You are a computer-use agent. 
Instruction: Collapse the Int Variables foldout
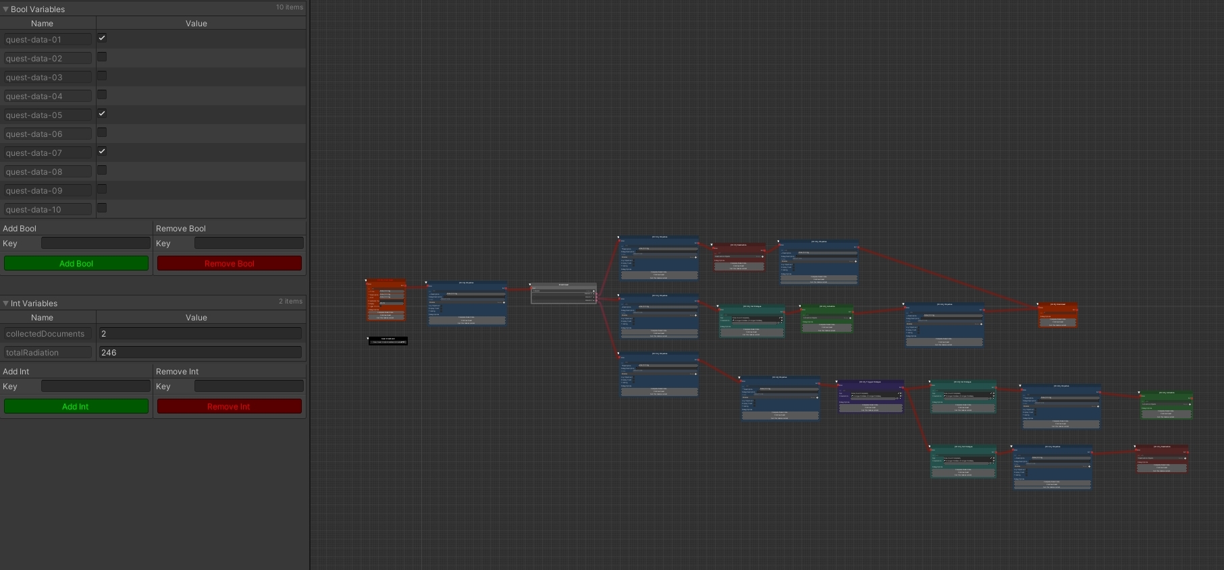coord(6,304)
